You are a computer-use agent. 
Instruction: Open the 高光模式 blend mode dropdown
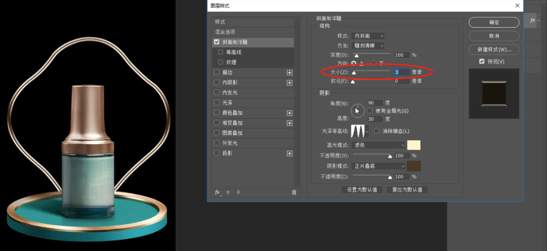click(x=379, y=145)
